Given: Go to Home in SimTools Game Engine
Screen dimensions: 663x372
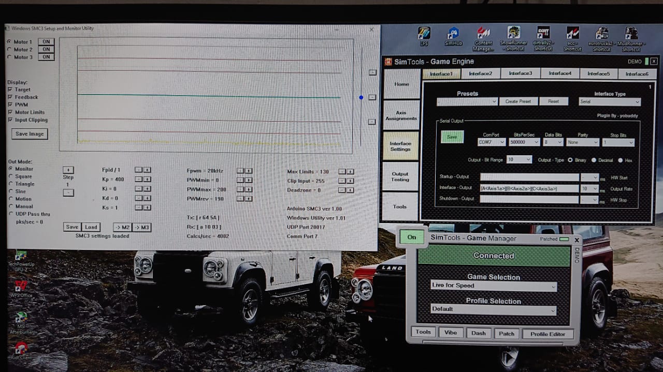Looking at the screenshot, I should (401, 84).
